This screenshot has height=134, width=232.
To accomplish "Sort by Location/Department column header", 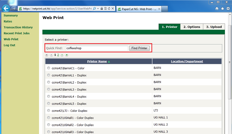I will point(187,61).
